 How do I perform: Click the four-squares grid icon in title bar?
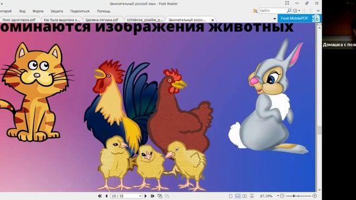coord(287,3)
